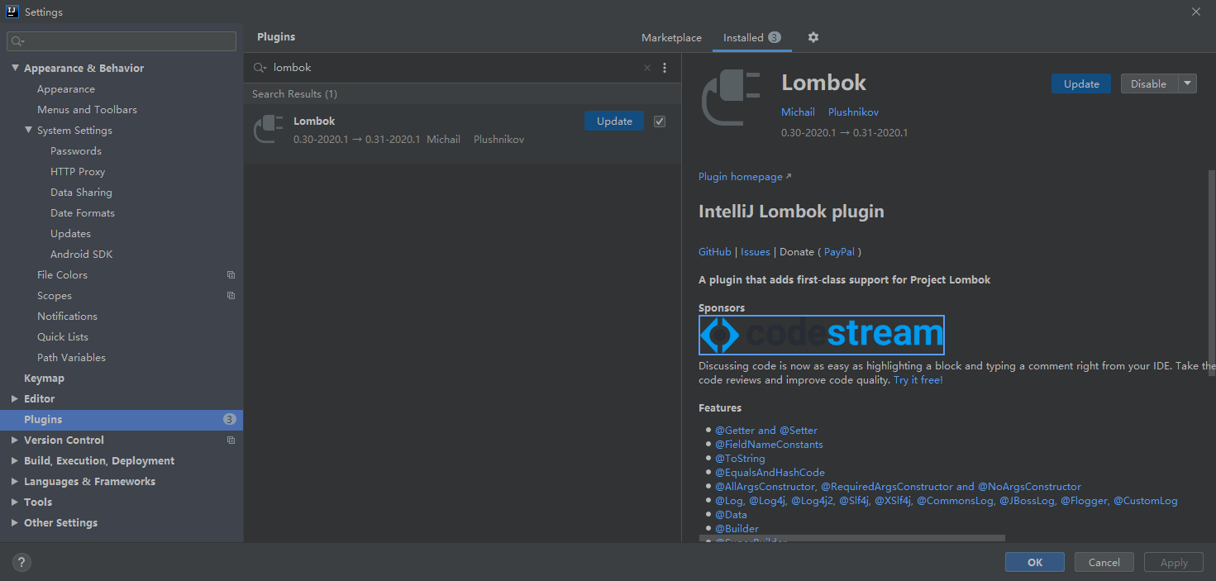The width and height of the screenshot is (1216, 581).
Task: Click the Version Control project-level icon
Action: (x=231, y=441)
